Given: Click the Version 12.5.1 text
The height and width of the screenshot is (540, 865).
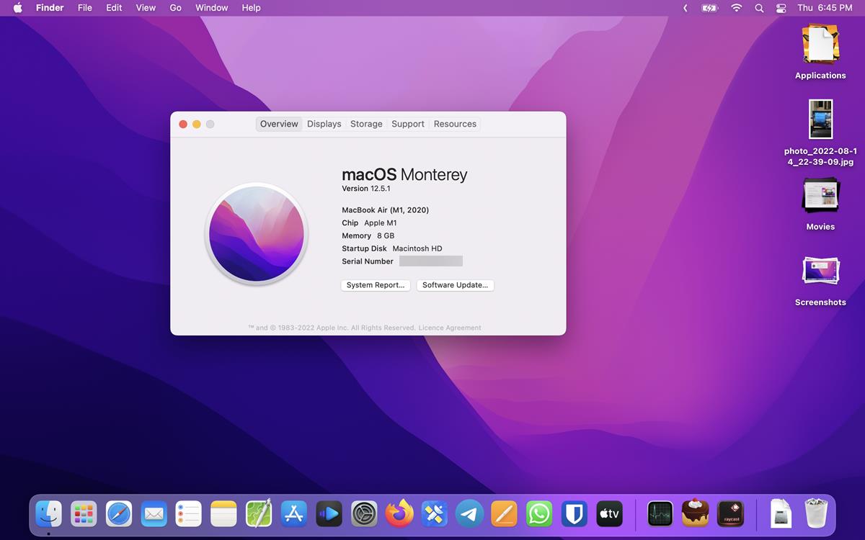Looking at the screenshot, I should tap(366, 189).
